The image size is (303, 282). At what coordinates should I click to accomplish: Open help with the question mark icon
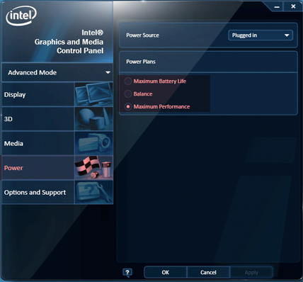pos(127,273)
